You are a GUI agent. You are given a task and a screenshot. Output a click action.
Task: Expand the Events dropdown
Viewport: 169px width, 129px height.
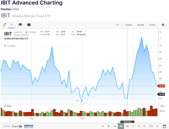154,25
